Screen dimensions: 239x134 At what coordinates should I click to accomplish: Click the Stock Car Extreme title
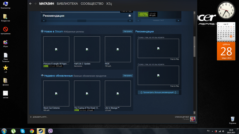(51, 108)
